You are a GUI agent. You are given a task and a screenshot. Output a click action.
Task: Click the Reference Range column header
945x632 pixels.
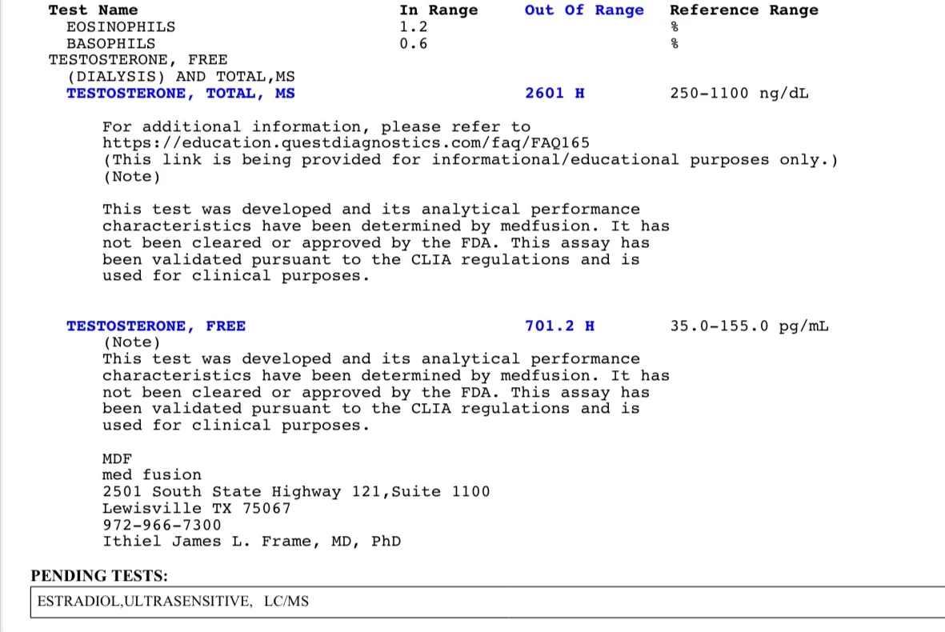[744, 10]
